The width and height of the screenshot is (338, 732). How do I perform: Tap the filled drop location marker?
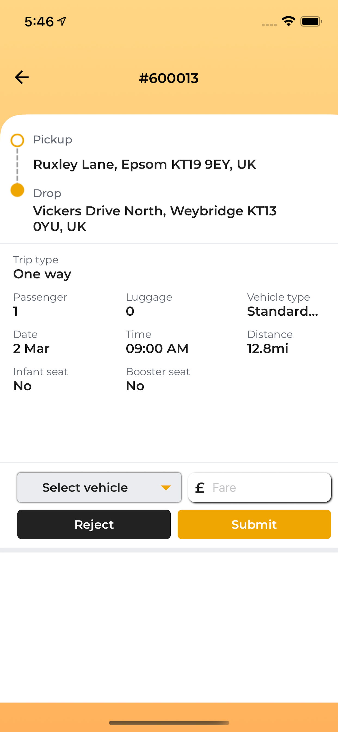pos(17,190)
